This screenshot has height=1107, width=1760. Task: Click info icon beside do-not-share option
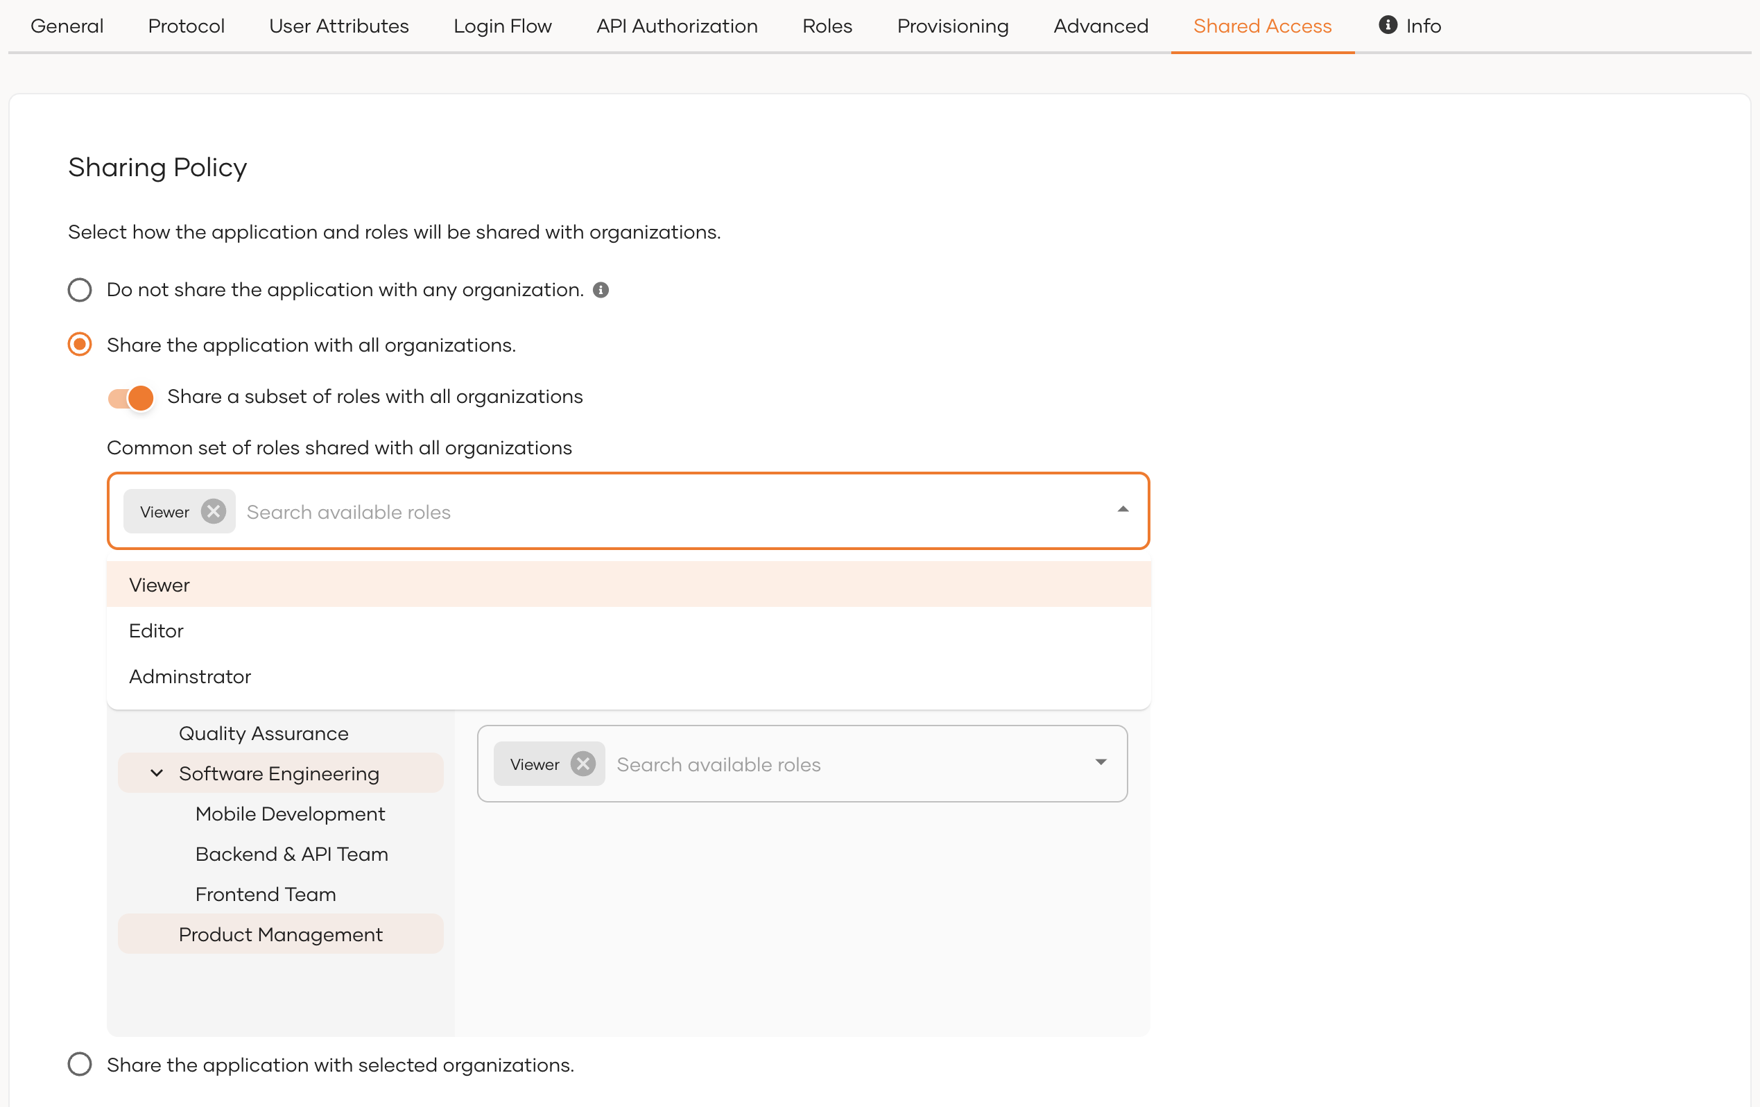coord(601,291)
